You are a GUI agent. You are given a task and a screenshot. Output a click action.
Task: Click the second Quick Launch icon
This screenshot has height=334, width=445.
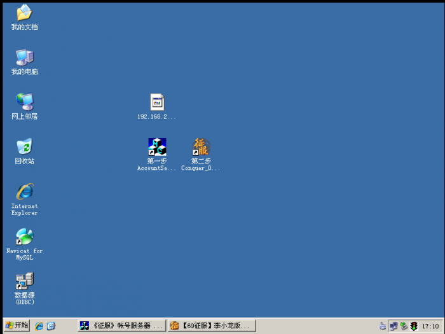(x=51, y=326)
